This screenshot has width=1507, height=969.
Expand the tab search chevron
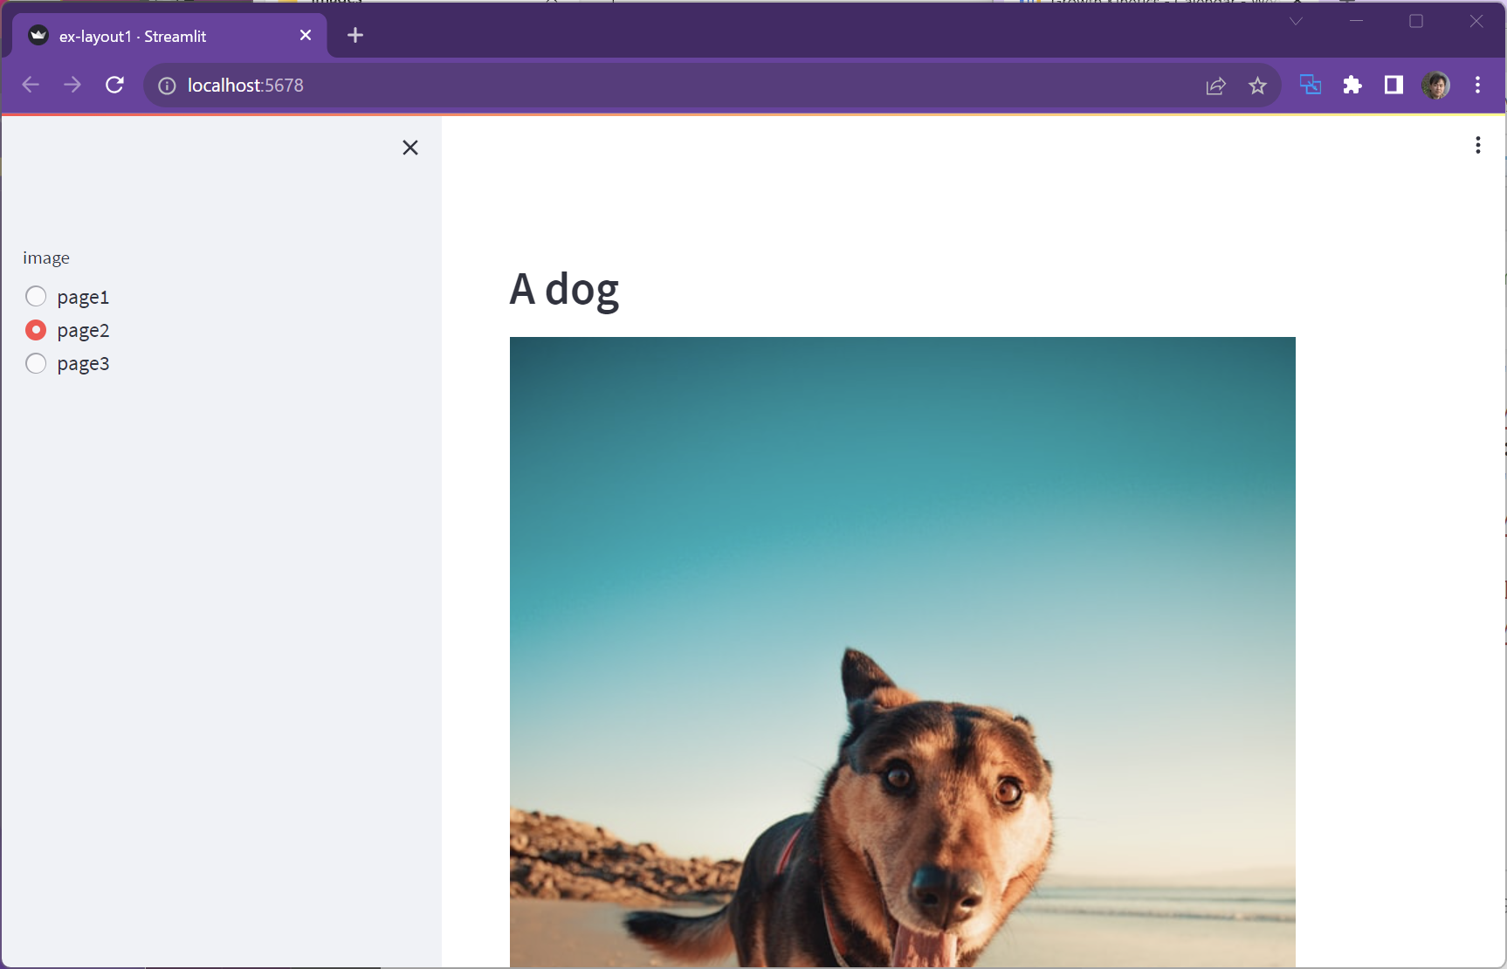(x=1296, y=21)
